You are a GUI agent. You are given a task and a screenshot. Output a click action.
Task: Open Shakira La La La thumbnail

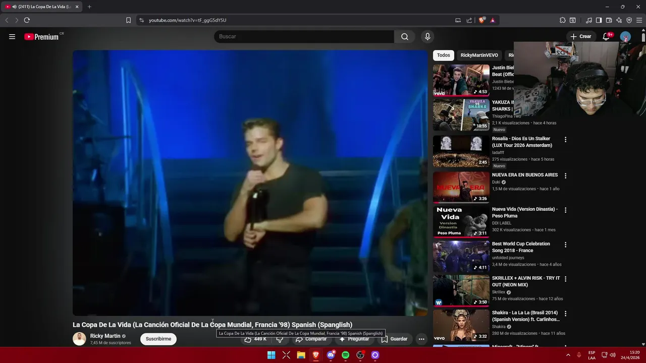[x=461, y=325]
